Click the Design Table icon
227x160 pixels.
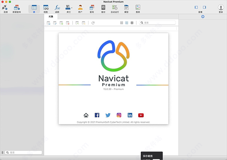coord(55,23)
